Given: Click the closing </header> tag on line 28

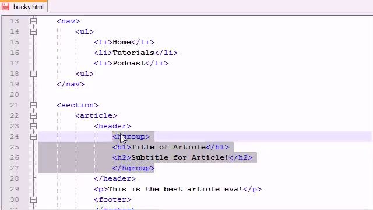Looking at the screenshot, I should (x=115, y=178).
